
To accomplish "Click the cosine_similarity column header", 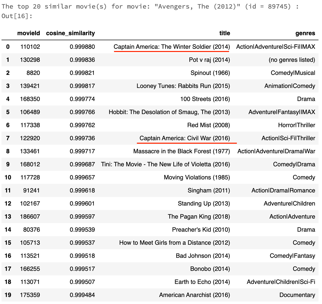I will [70, 33].
